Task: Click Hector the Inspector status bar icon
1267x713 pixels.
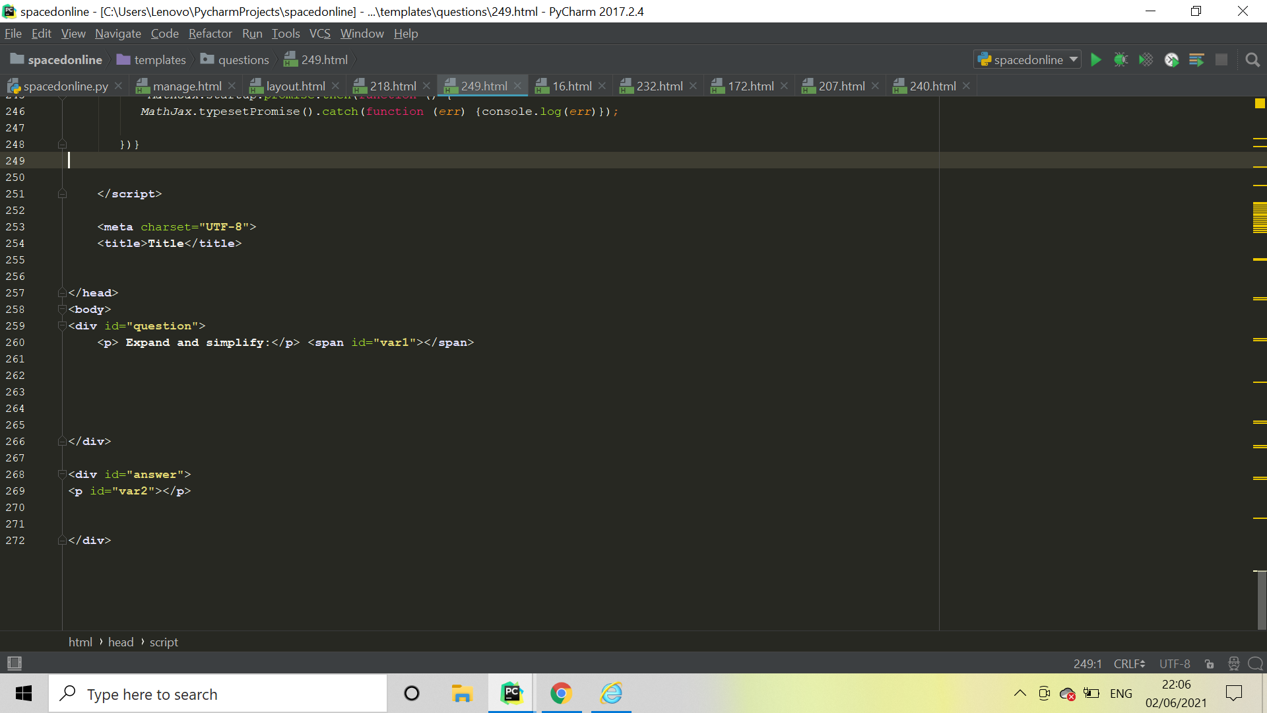Action: [x=1233, y=663]
